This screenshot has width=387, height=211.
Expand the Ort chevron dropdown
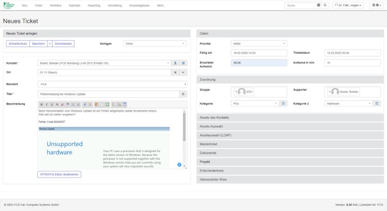coord(183,73)
